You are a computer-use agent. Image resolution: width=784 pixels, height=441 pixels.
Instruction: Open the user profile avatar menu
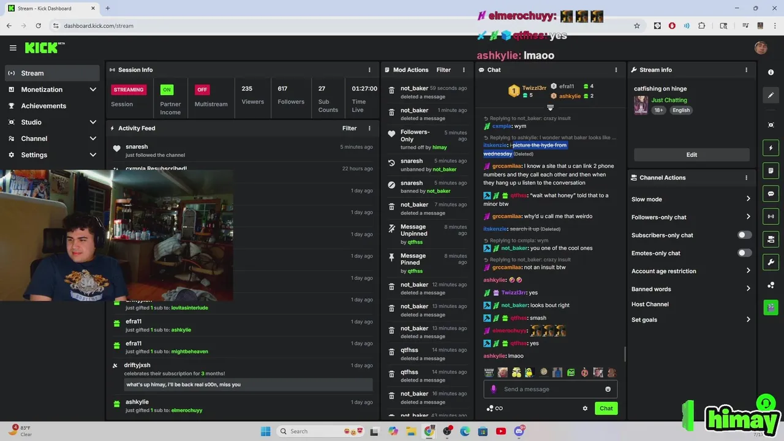click(761, 48)
